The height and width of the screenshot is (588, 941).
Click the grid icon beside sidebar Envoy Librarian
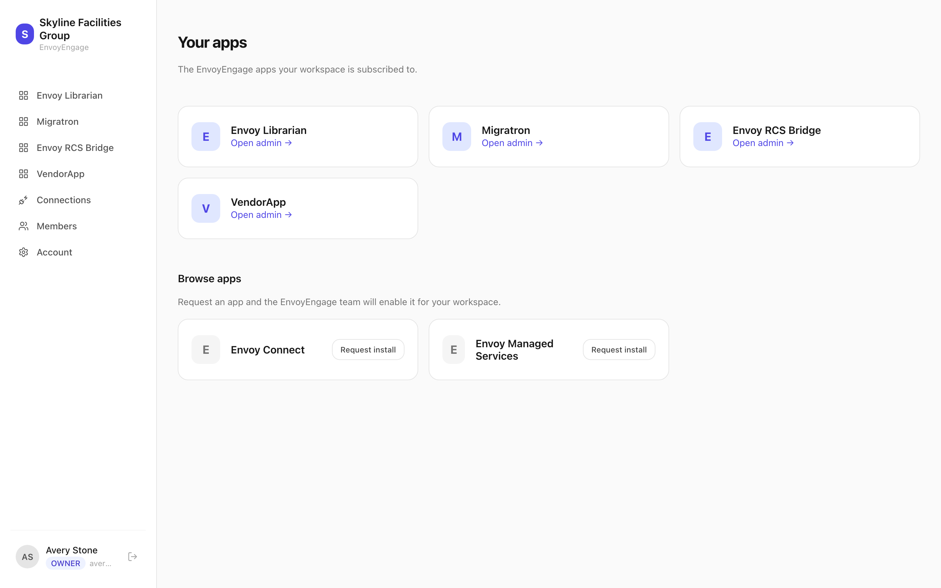coord(23,95)
